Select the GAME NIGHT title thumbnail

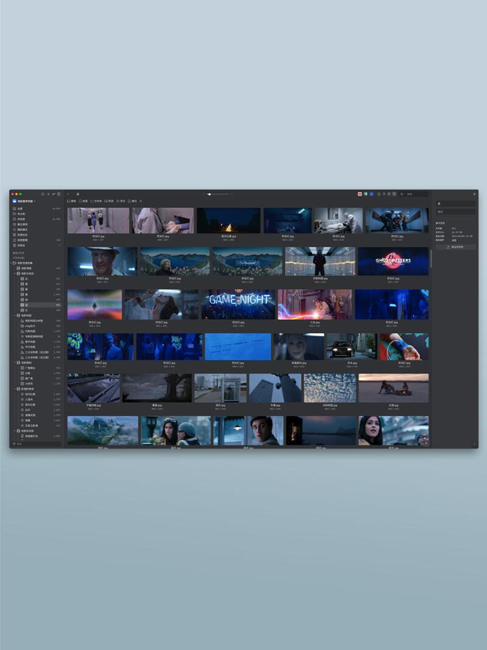click(238, 304)
